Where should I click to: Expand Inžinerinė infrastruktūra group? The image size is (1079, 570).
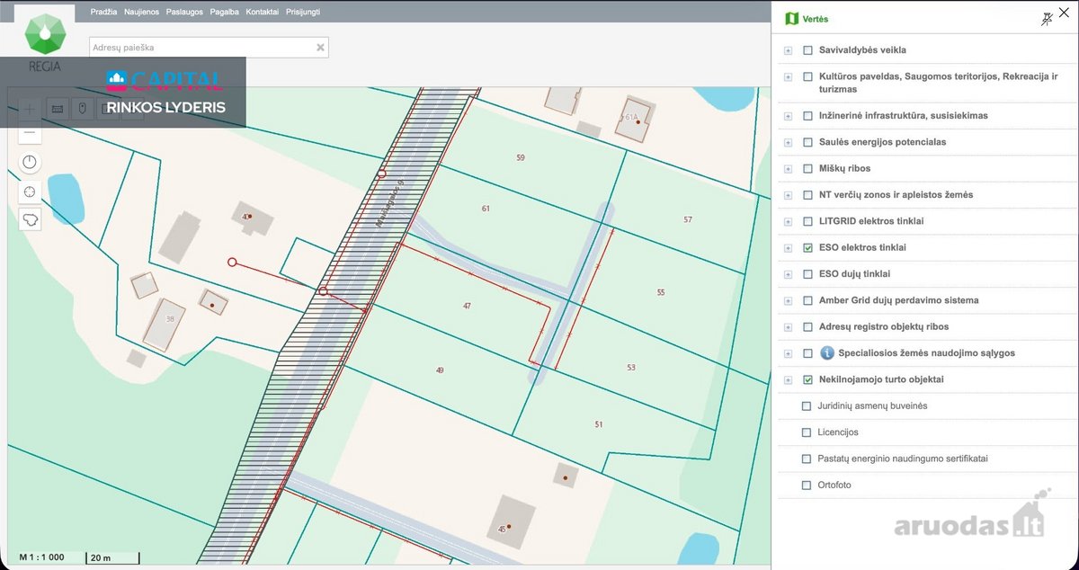788,116
